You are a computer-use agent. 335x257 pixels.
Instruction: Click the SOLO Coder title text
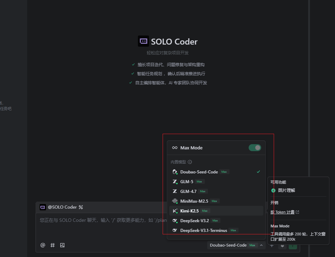click(x=174, y=42)
